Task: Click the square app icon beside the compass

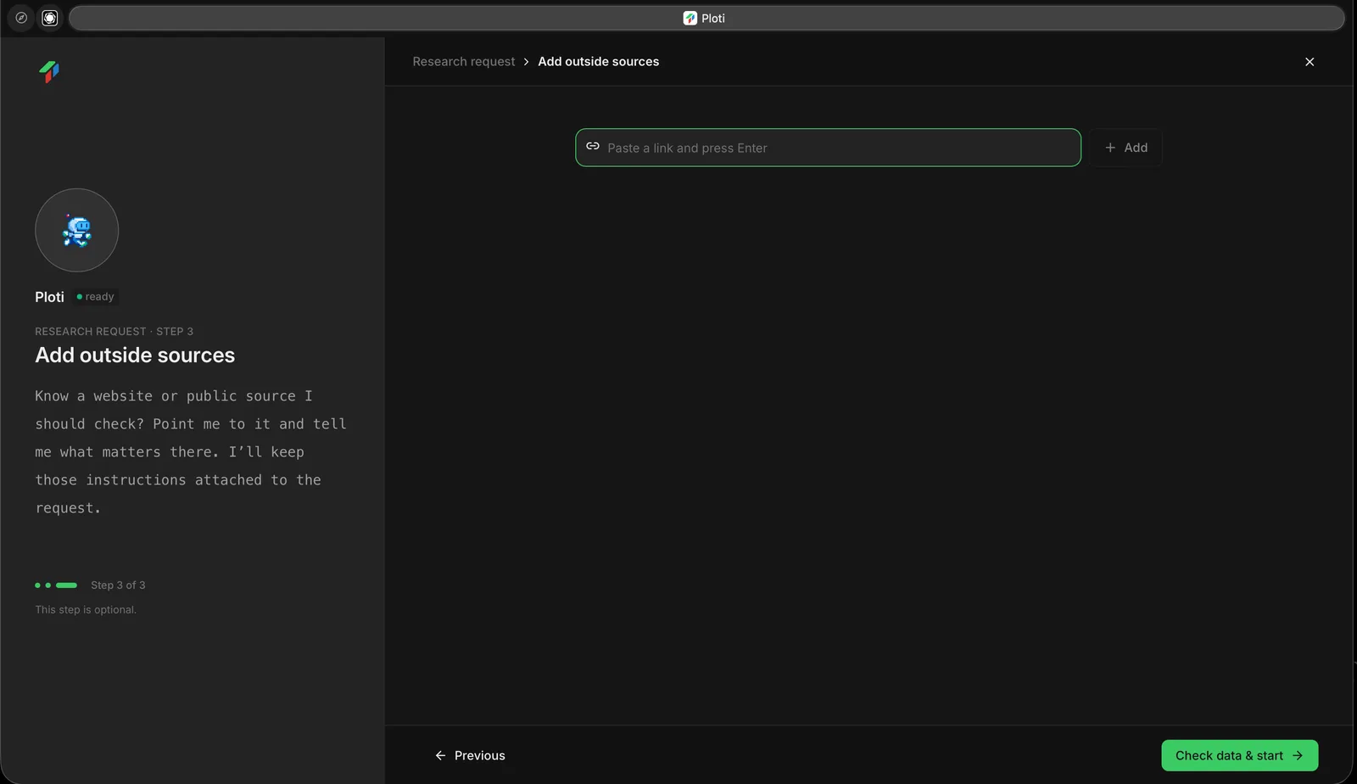Action: (x=50, y=18)
